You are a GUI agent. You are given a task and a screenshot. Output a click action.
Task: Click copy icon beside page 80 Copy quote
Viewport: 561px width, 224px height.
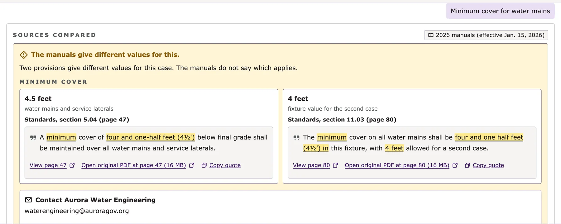point(467,165)
